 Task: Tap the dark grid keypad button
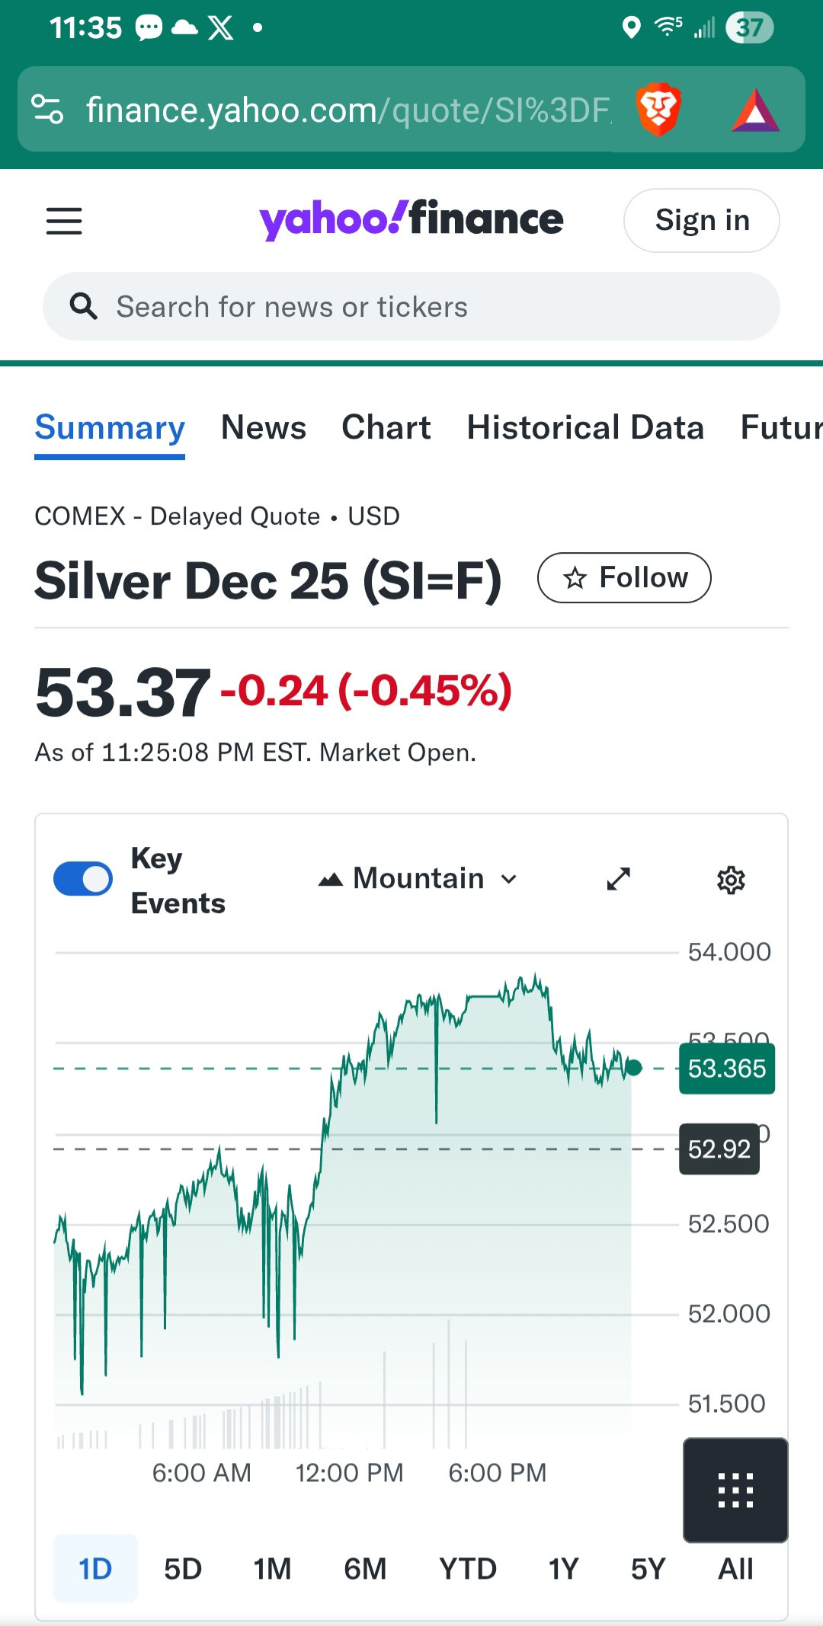click(735, 1490)
